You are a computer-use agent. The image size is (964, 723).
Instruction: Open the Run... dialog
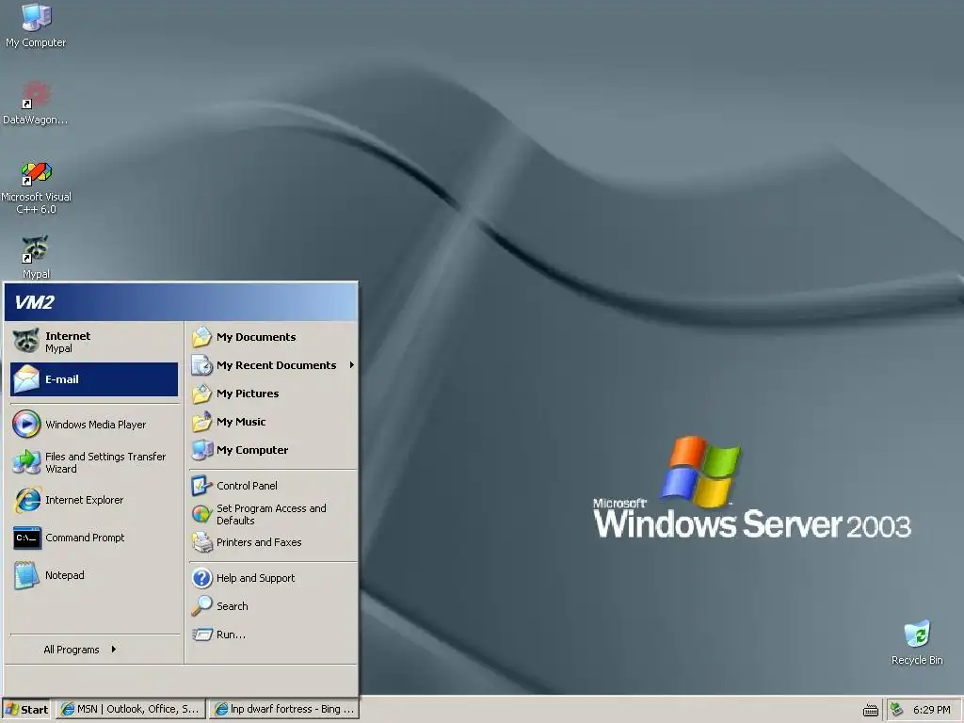tap(273, 635)
